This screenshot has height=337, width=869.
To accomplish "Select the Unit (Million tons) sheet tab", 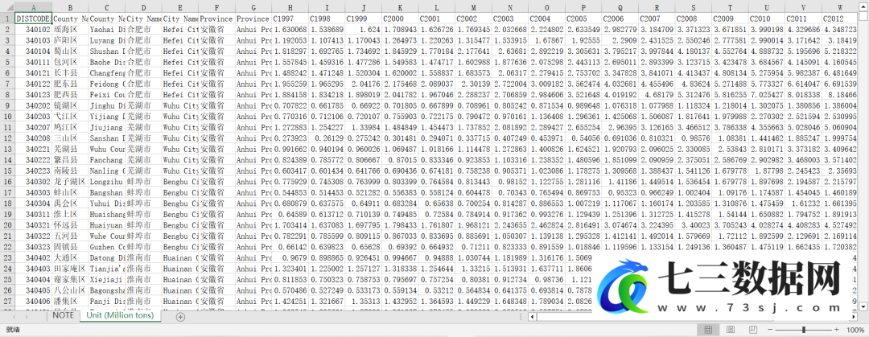I will click(x=121, y=314).
